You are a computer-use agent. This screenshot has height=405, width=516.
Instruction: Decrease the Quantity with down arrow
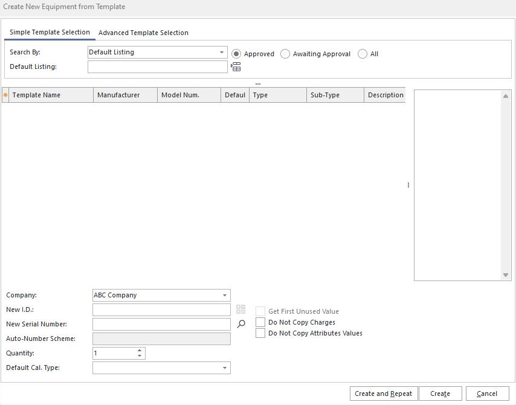click(x=140, y=356)
